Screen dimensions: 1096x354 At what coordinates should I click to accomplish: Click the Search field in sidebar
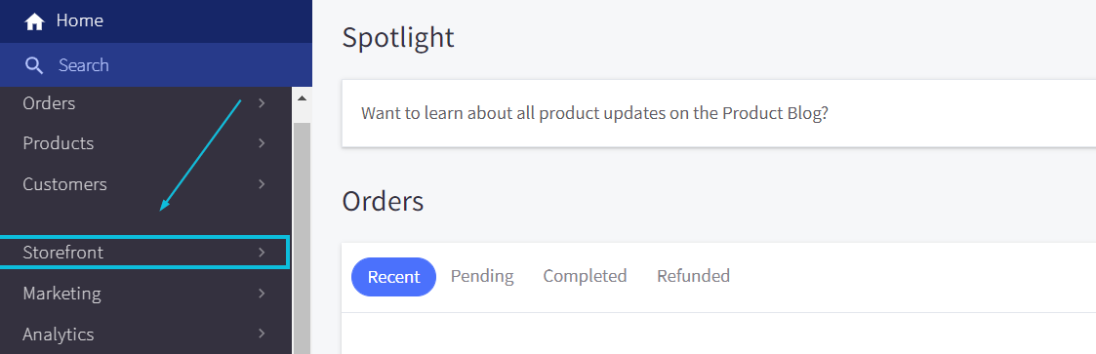tap(156, 65)
